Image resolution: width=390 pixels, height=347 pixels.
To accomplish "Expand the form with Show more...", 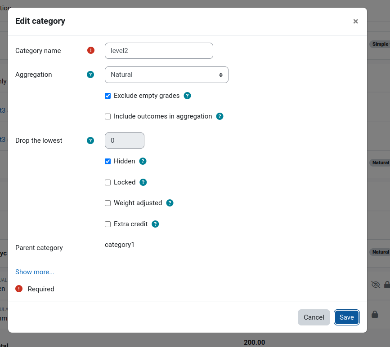I will (35, 272).
